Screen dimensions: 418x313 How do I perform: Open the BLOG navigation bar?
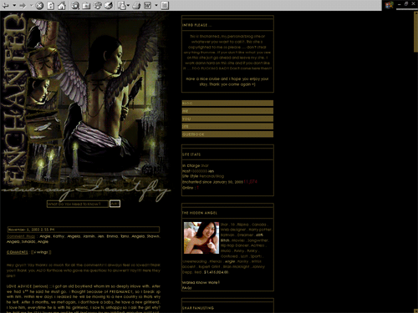click(227, 103)
